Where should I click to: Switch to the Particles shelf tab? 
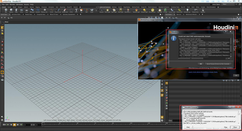point(114,7)
